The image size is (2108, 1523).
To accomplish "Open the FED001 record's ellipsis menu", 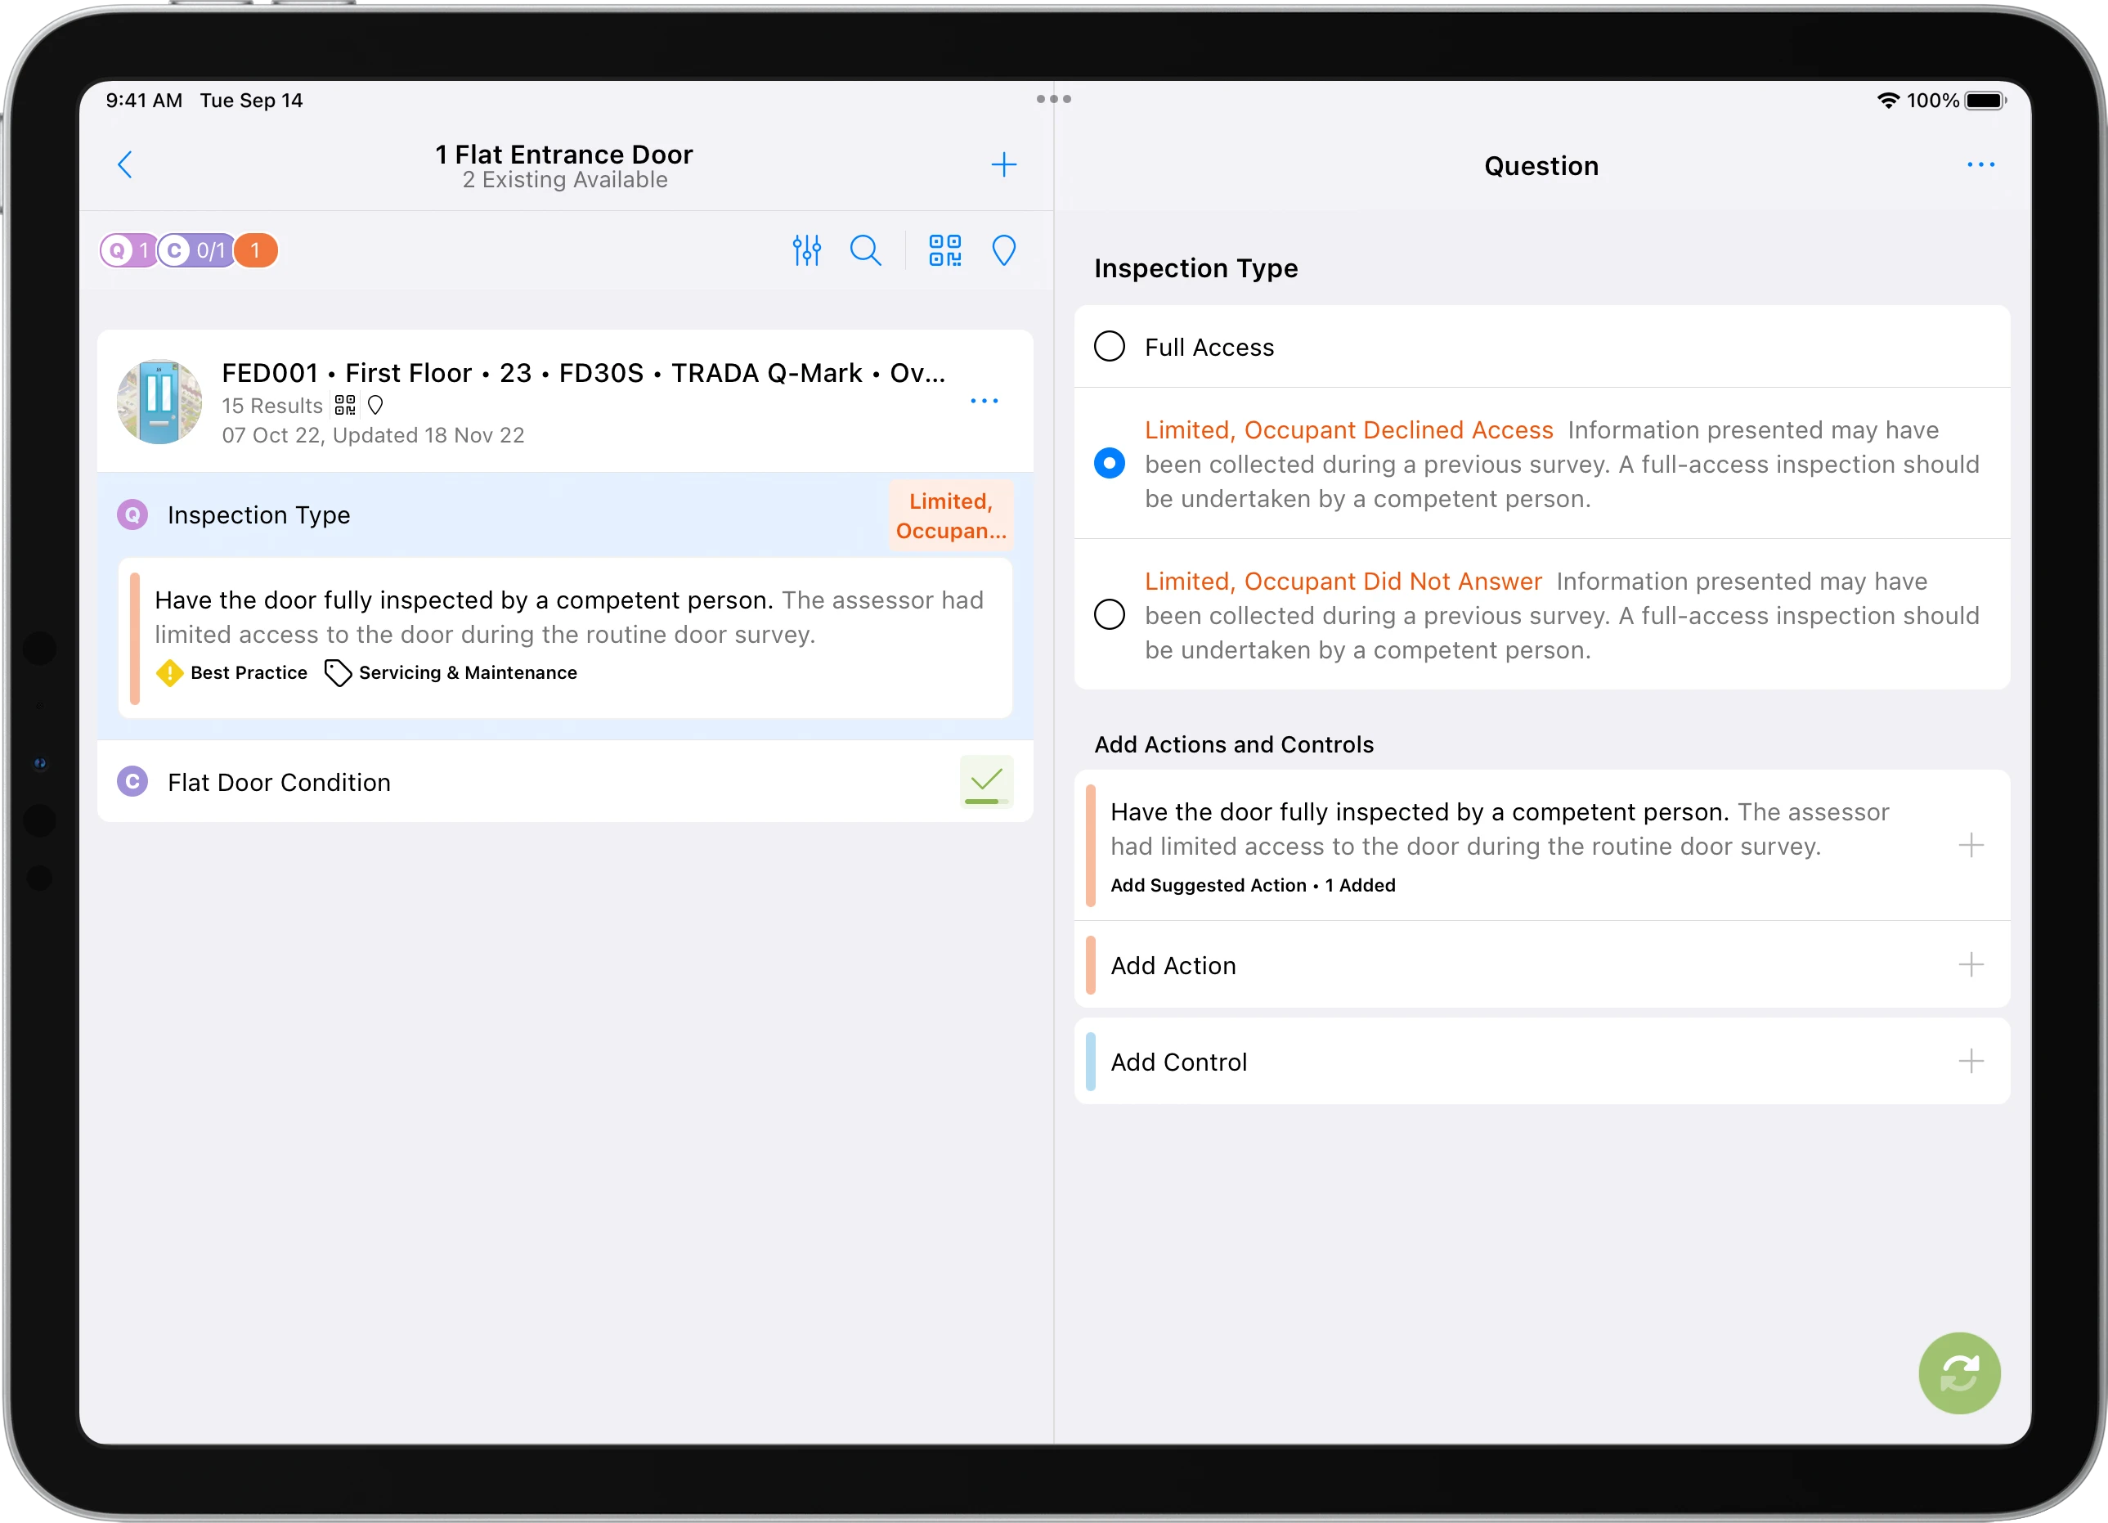I will [984, 401].
